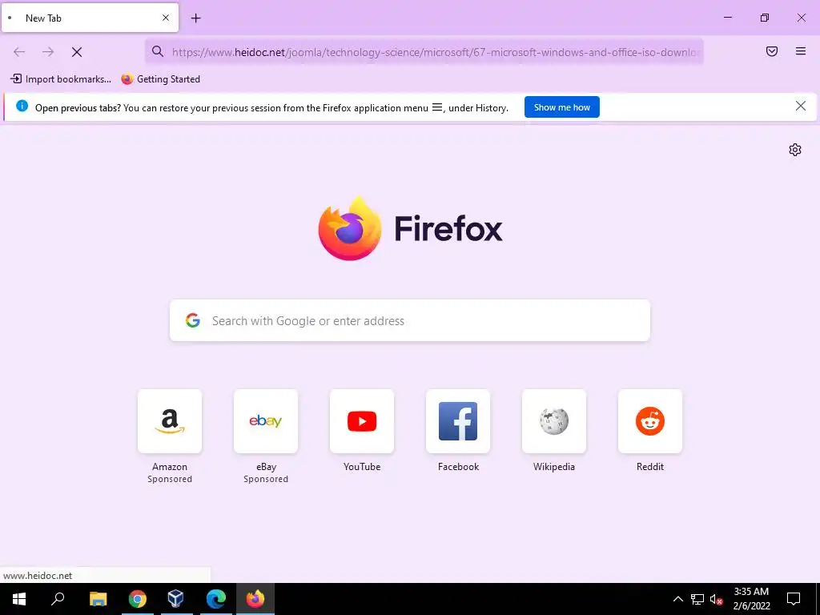Open new tab with the plus button

(195, 18)
